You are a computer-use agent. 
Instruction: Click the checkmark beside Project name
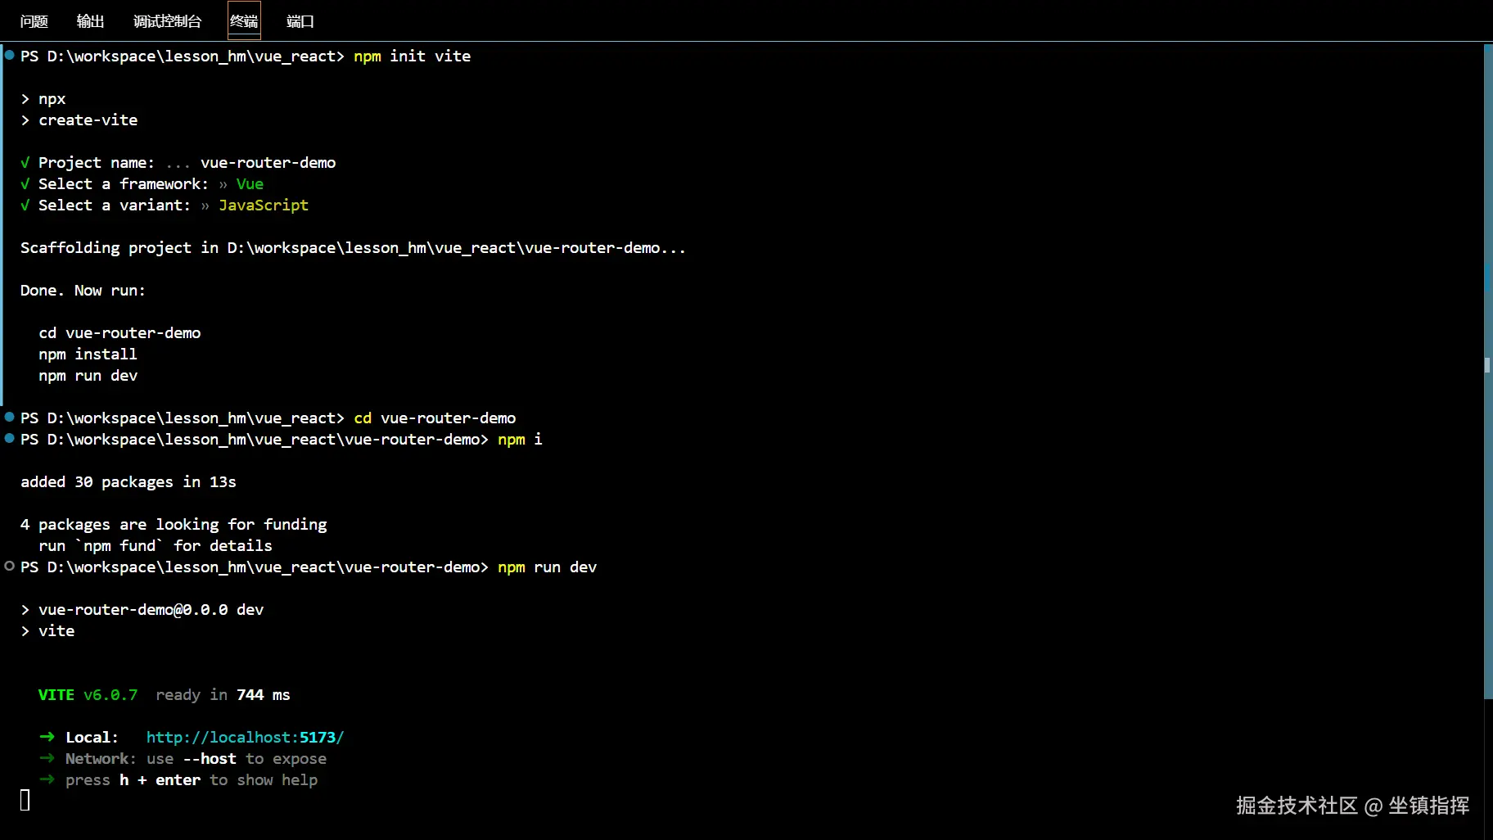25,163
